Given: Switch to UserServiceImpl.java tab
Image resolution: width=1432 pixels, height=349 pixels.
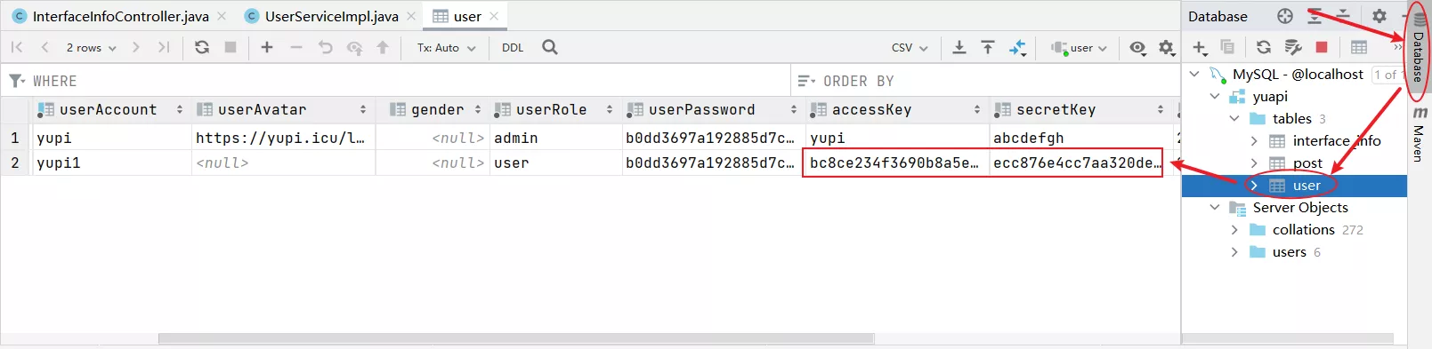Looking at the screenshot, I should click(x=331, y=16).
